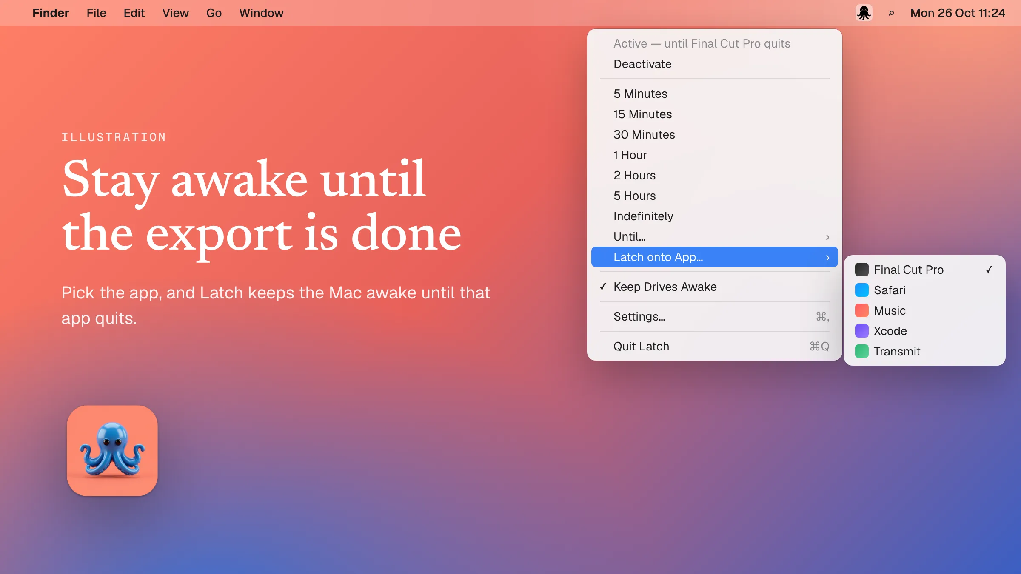The width and height of the screenshot is (1021, 574).
Task: Open Settings… from the Latch menu
Action: 715,316
